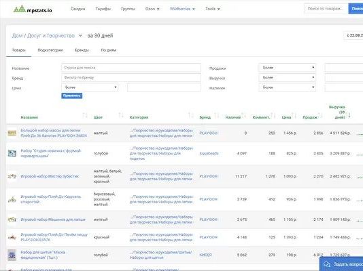Open the Дом / Досуг и творчество breadcrumb
The image size is (363, 271).
(44, 36)
